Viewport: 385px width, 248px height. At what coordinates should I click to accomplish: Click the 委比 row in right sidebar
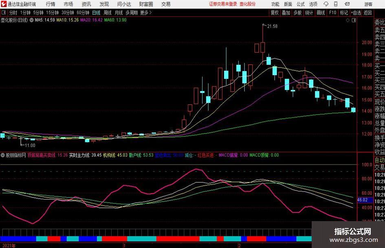[x=380, y=22]
